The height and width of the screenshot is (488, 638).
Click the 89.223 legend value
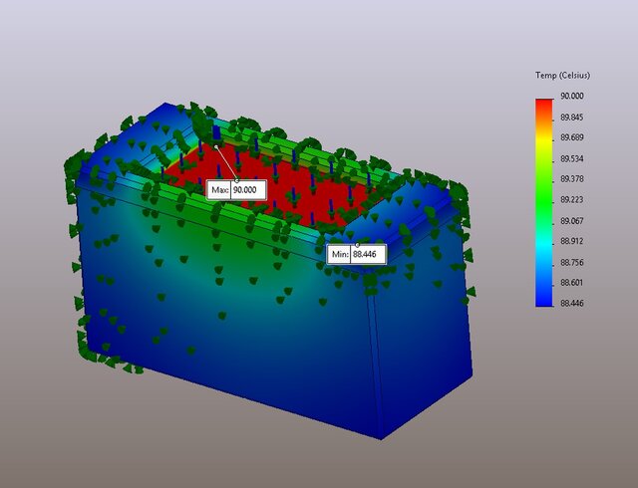click(572, 199)
